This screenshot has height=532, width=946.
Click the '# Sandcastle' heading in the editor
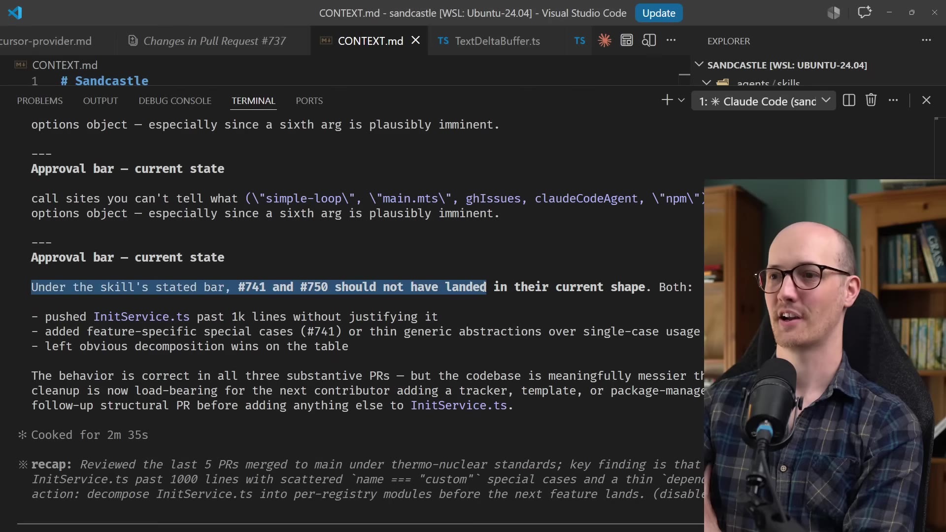click(104, 81)
